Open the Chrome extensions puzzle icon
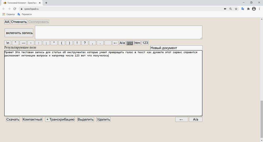Viewport: 263px width, 142px height. 248,9
